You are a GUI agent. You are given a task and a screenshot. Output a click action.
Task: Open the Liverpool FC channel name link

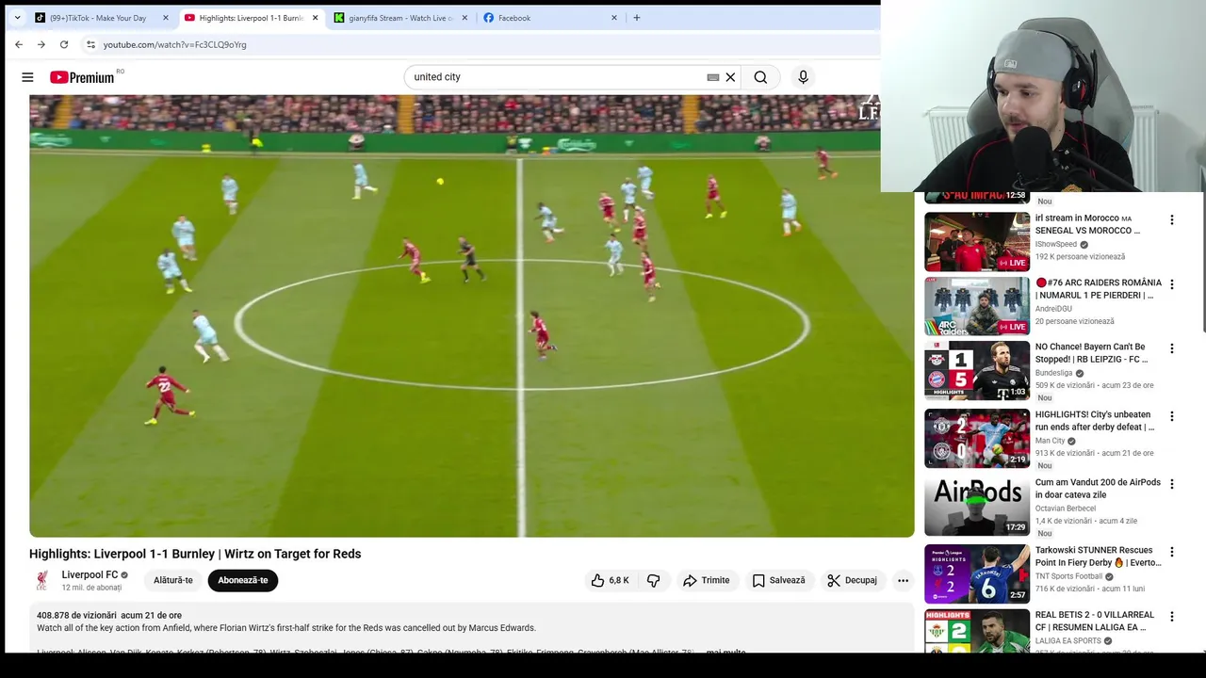[90, 574]
